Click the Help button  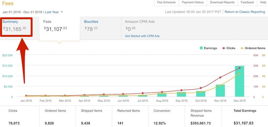point(263,2)
